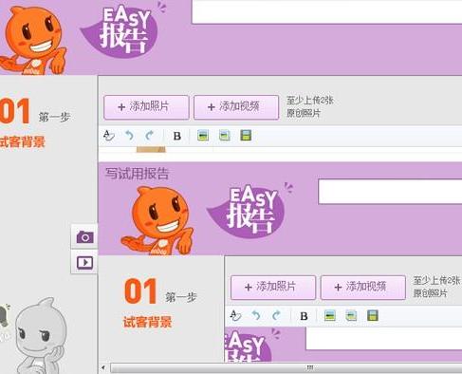462x374 pixels.
Task: Click upper 添加照片 button
Action: (x=146, y=107)
